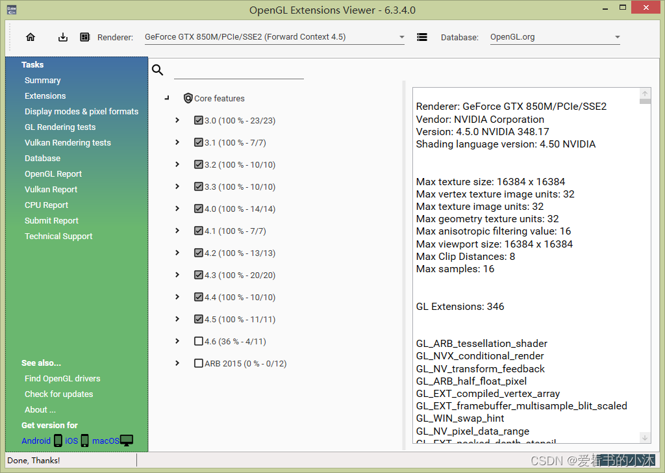Click the macOS monitor icon
Viewport: 665px width, 473px height.
(x=127, y=441)
